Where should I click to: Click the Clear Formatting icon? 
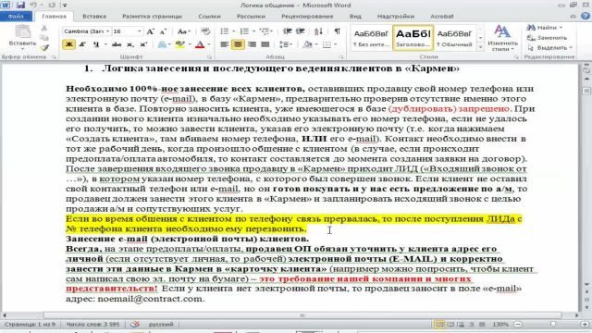[x=205, y=31]
